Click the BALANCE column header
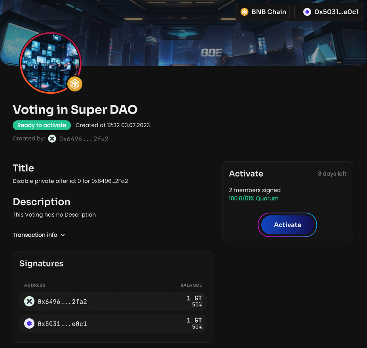This screenshot has width=367, height=348. point(191,285)
